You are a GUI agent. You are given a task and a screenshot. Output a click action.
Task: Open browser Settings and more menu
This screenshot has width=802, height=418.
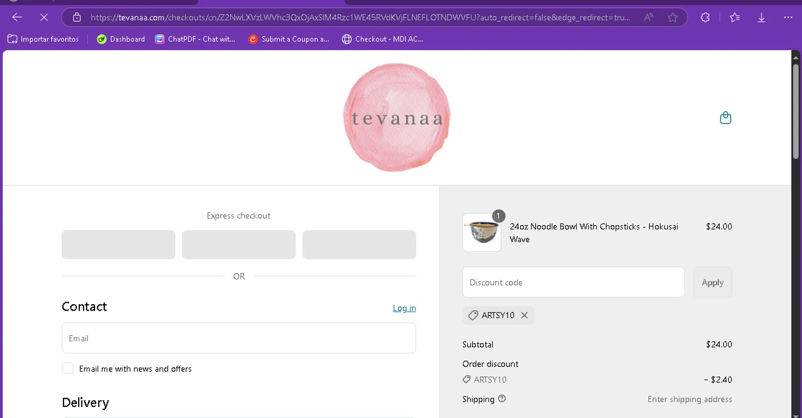click(x=788, y=18)
